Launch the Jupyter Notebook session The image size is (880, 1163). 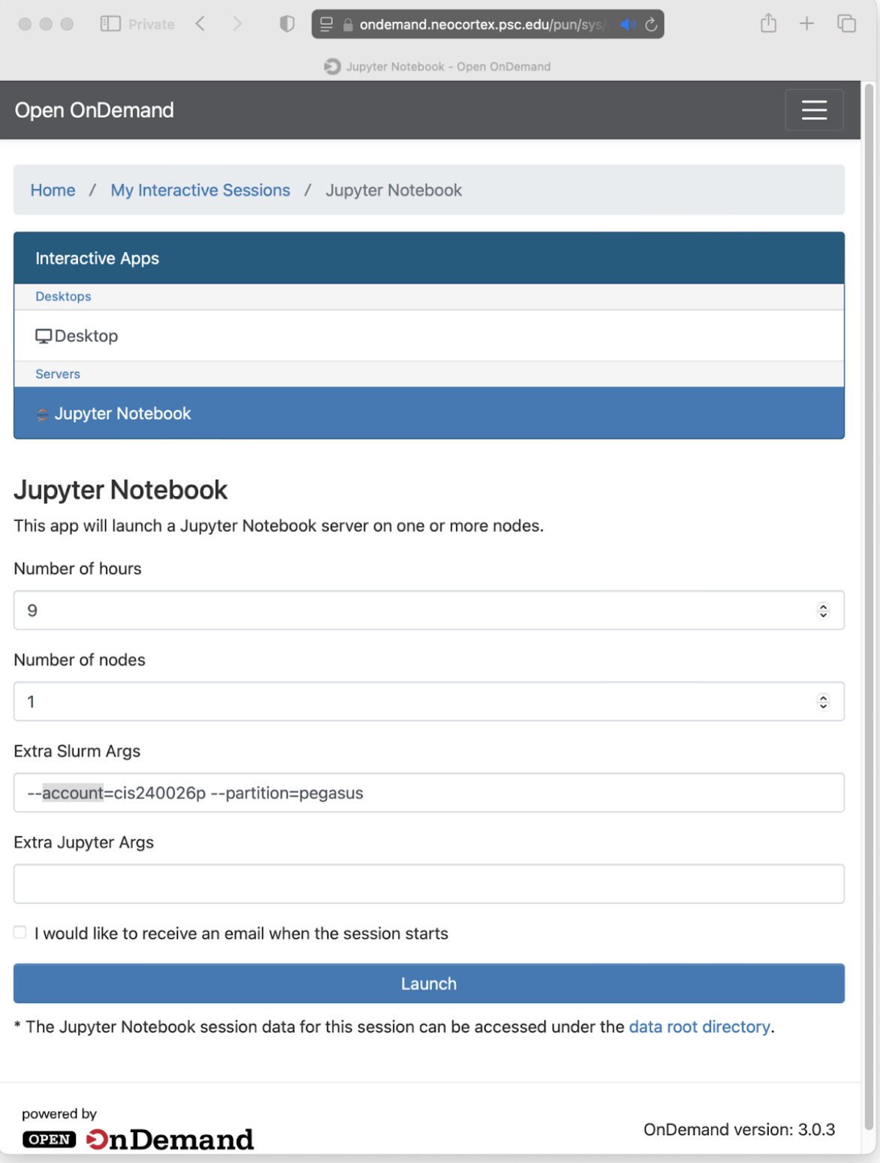click(429, 984)
